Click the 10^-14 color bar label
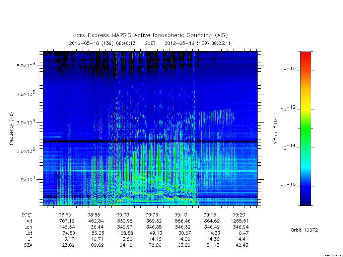 click(288, 147)
